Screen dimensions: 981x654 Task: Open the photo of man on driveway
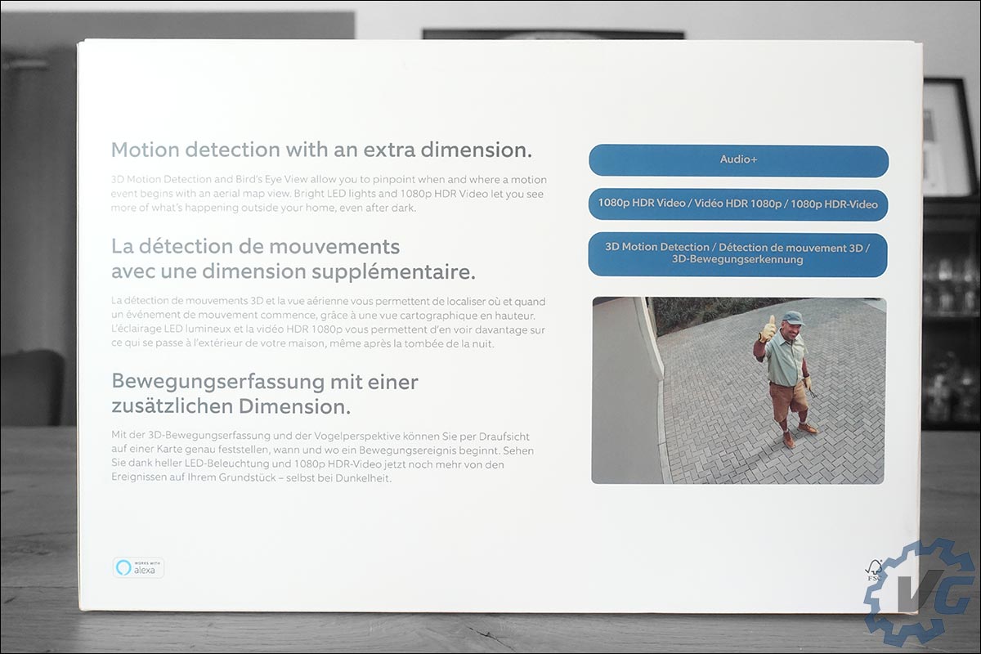[x=738, y=390]
